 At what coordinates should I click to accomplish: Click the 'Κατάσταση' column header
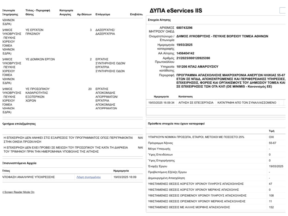(x=185, y=97)
